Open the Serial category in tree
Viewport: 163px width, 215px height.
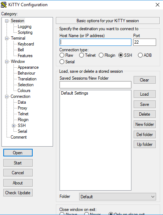click(23, 131)
